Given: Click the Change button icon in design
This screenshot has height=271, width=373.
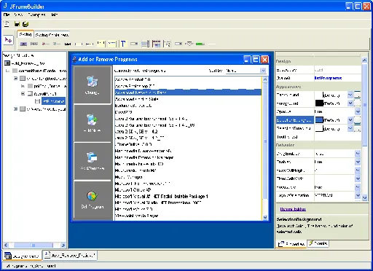Looking at the screenshot, I should pos(93,85).
